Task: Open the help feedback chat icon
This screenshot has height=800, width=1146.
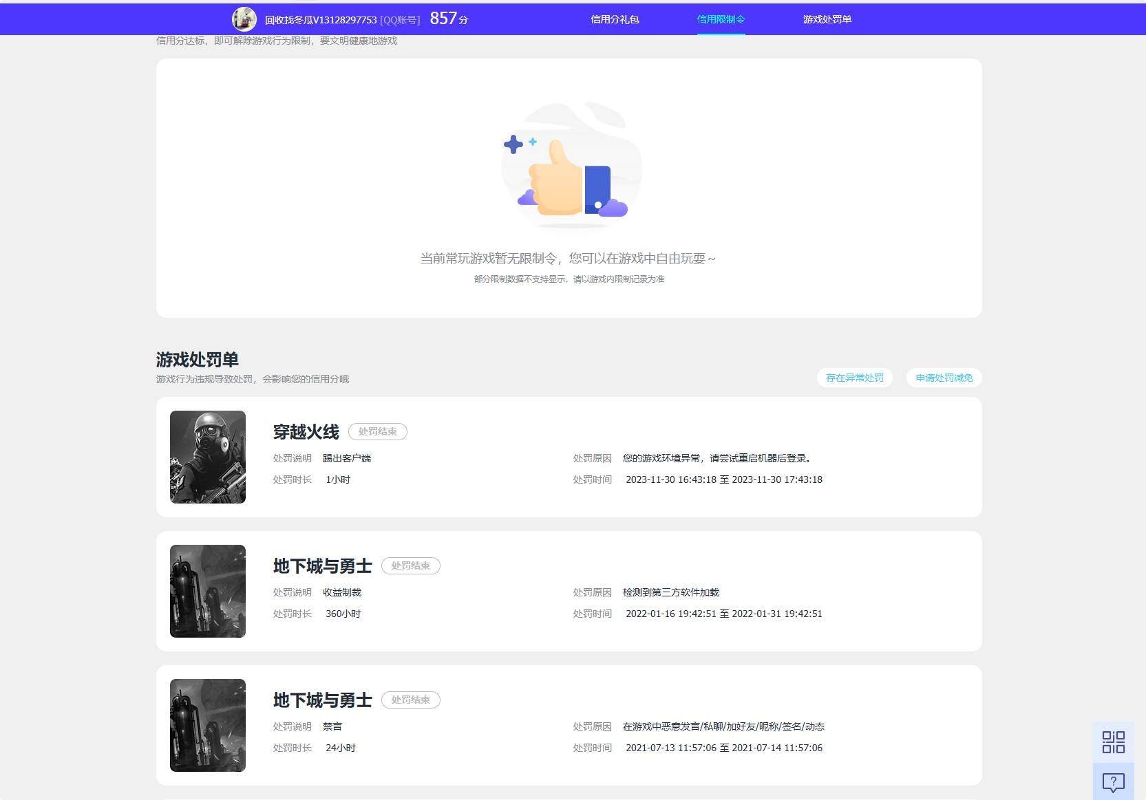Action: (x=1113, y=782)
